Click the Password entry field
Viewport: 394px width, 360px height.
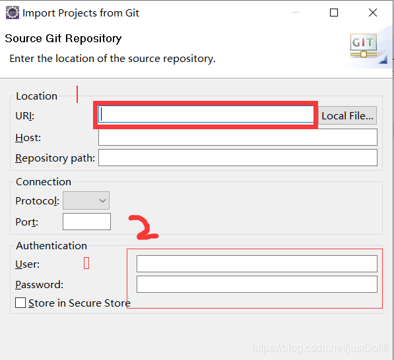tap(257, 284)
